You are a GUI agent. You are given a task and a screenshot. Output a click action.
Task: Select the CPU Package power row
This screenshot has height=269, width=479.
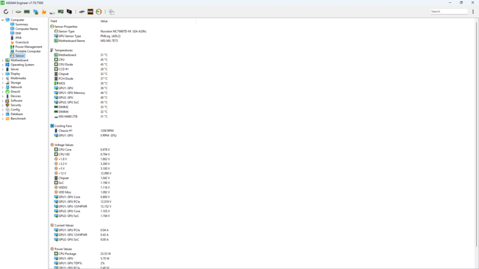pos(67,254)
